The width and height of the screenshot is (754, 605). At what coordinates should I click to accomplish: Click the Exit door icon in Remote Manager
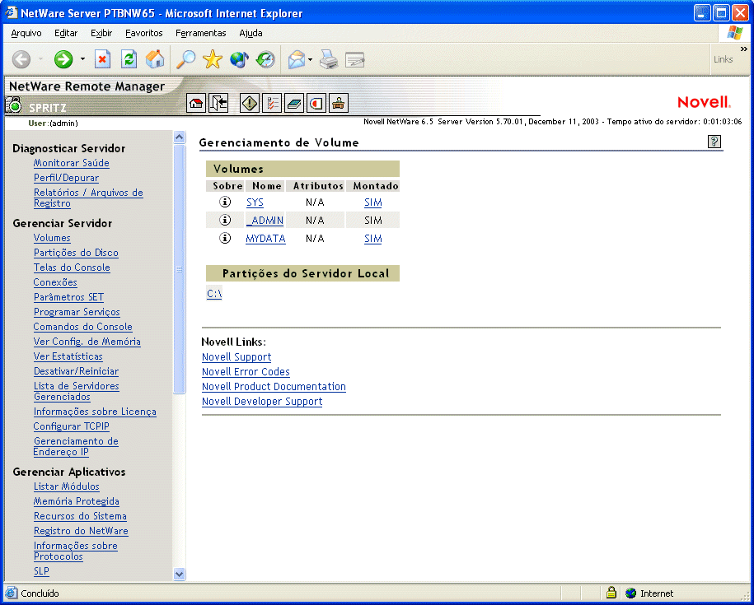tap(218, 103)
